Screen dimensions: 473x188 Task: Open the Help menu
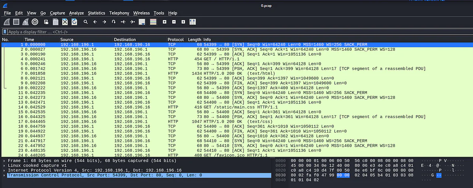tap(172, 13)
